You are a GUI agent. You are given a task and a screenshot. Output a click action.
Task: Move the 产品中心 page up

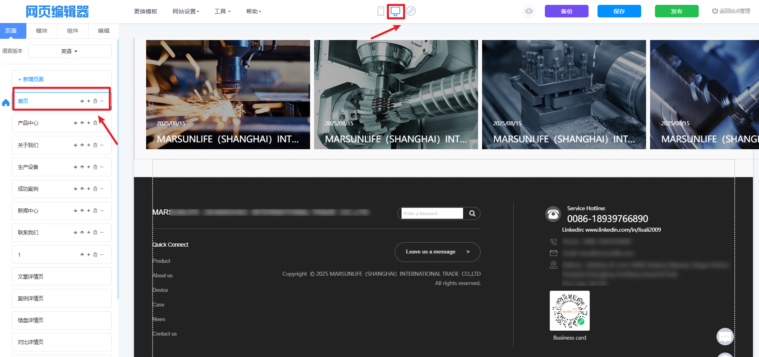82,123
